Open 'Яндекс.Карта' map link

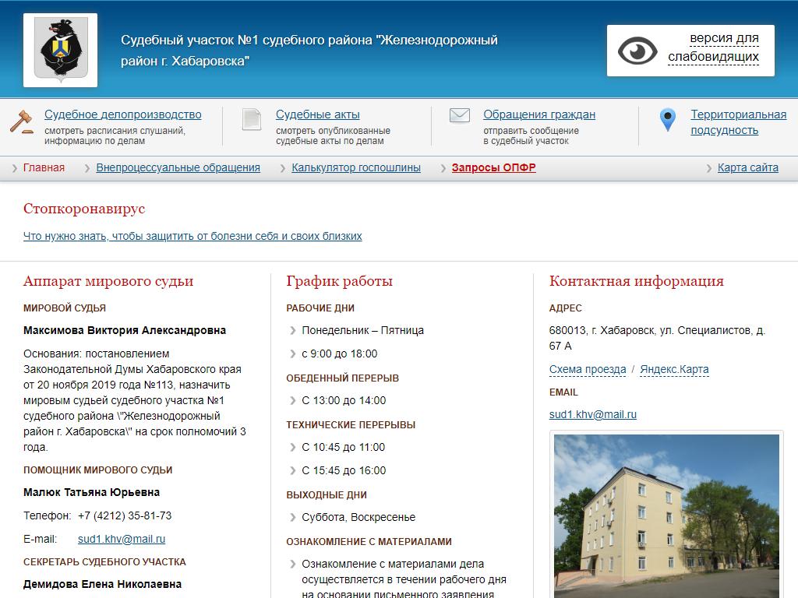click(674, 369)
